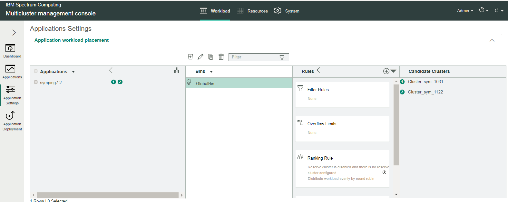Viewport: 508px width, 202px height.
Task: Click the Applications horizontal scrollbar thumb
Action: (108, 195)
